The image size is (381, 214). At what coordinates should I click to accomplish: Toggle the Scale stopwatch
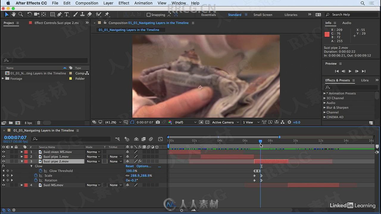pyautogui.click(x=36, y=176)
